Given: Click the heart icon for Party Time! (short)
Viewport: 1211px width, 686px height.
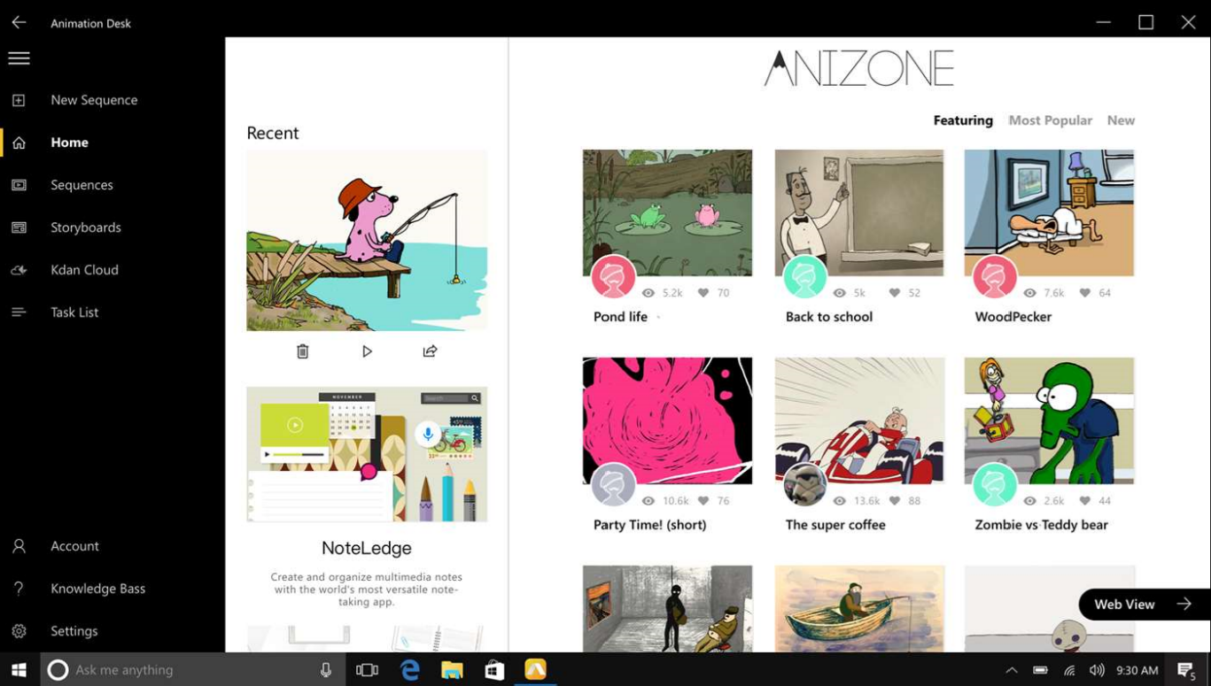Looking at the screenshot, I should pyautogui.click(x=703, y=501).
